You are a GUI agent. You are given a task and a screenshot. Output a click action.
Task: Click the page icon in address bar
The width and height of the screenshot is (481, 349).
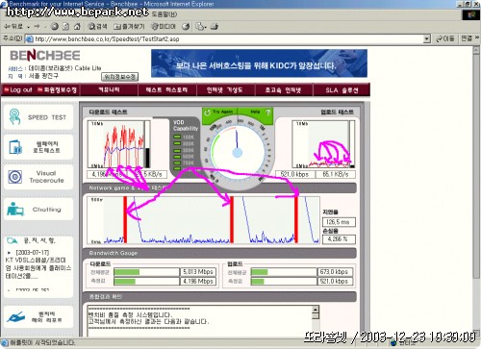click(29, 39)
